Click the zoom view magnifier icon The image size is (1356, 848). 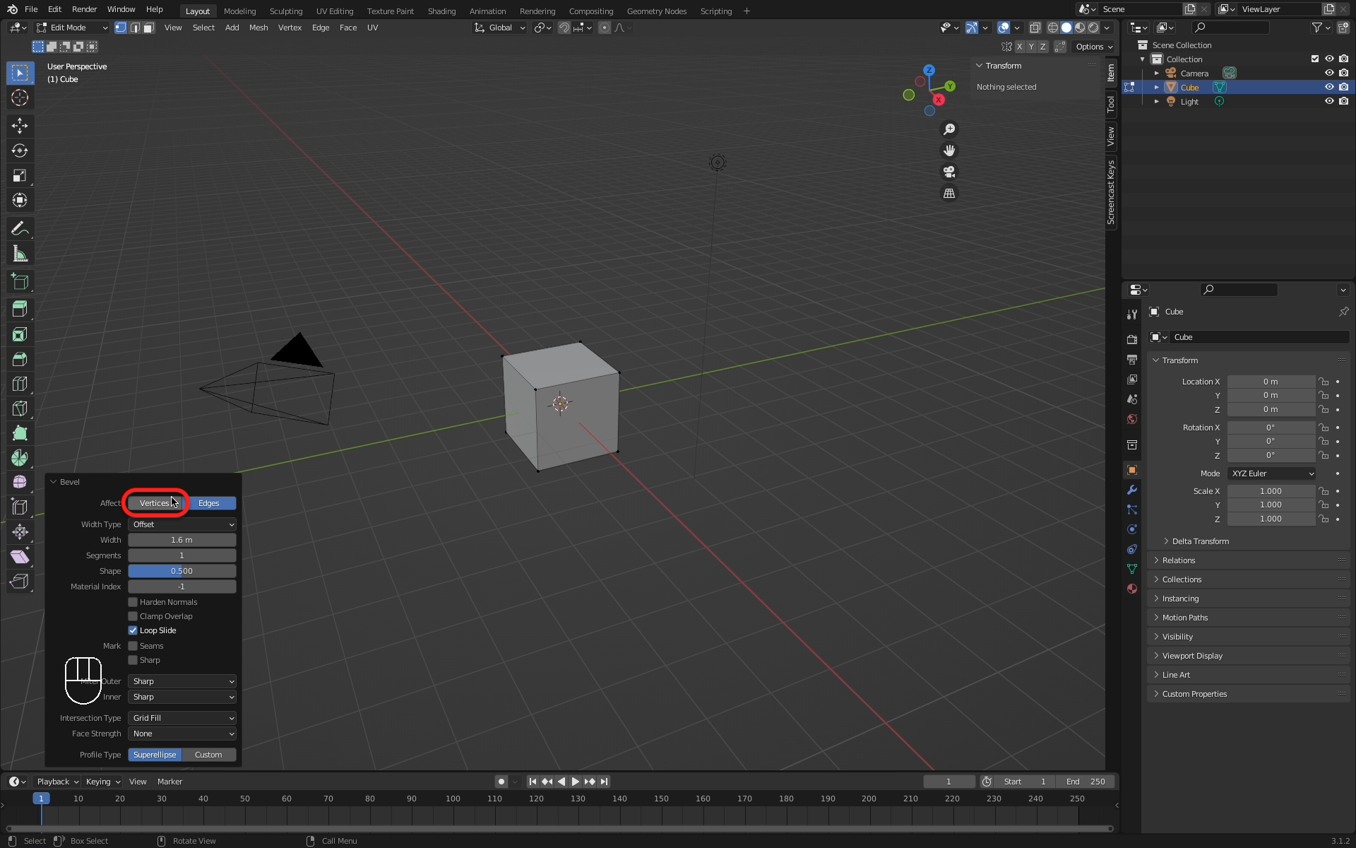click(949, 129)
